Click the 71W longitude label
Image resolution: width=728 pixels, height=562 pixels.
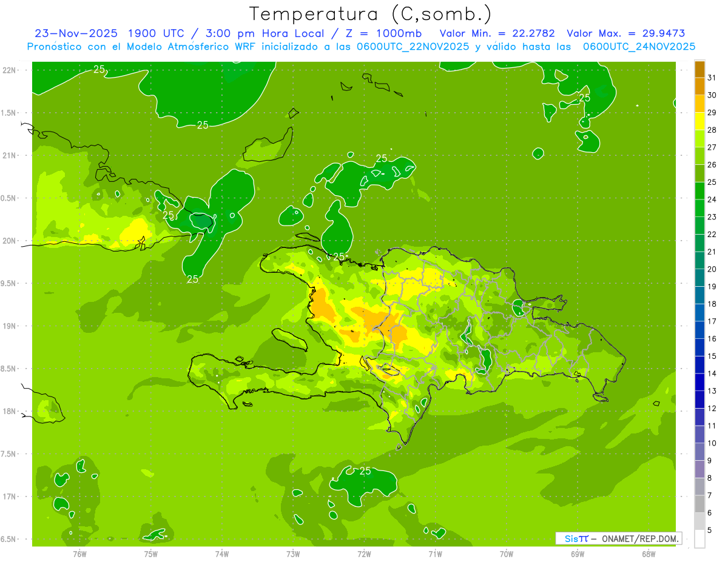(435, 554)
